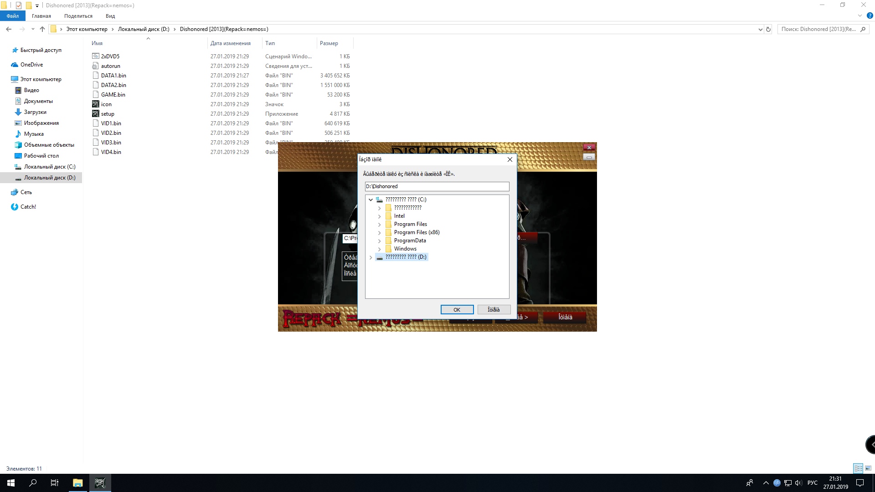Image resolution: width=875 pixels, height=492 pixels.
Task: Collapse the C: drive tree node
Action: click(x=371, y=200)
